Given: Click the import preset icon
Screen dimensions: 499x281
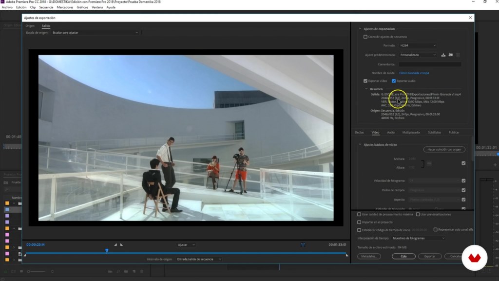Looking at the screenshot, I should [x=451, y=55].
